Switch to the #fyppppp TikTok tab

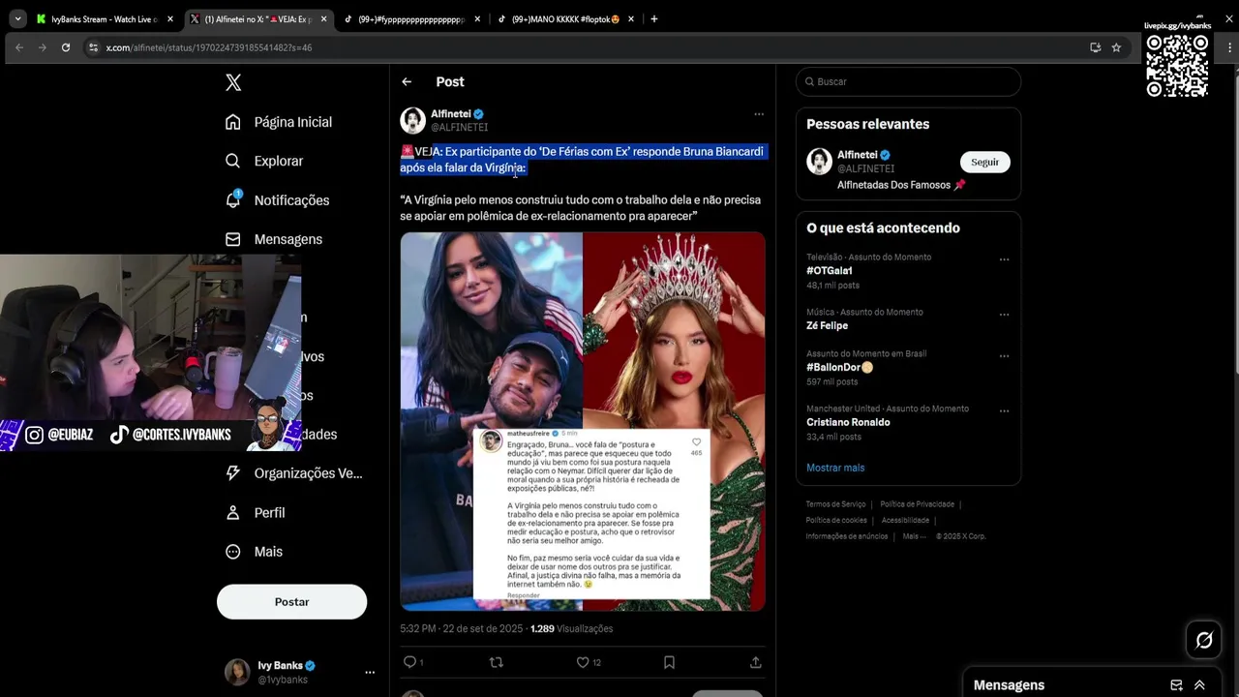point(411,18)
